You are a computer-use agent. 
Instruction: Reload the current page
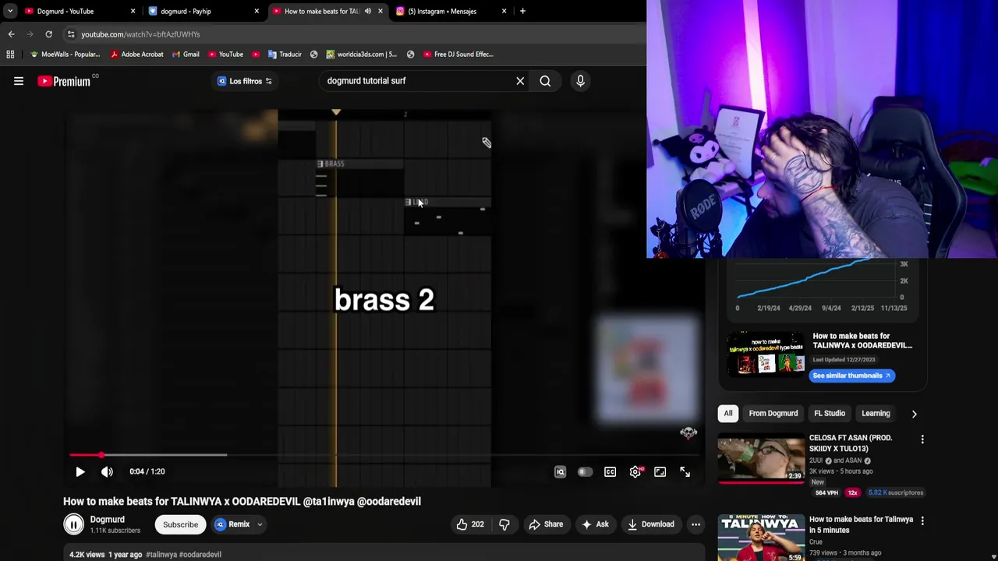48,34
